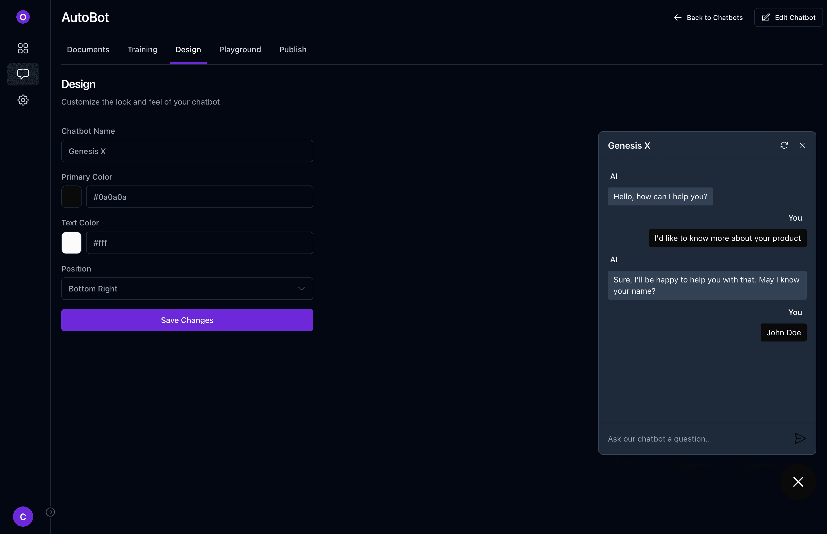Close the Genesis X chat preview window
The height and width of the screenshot is (534, 827).
pos(802,145)
